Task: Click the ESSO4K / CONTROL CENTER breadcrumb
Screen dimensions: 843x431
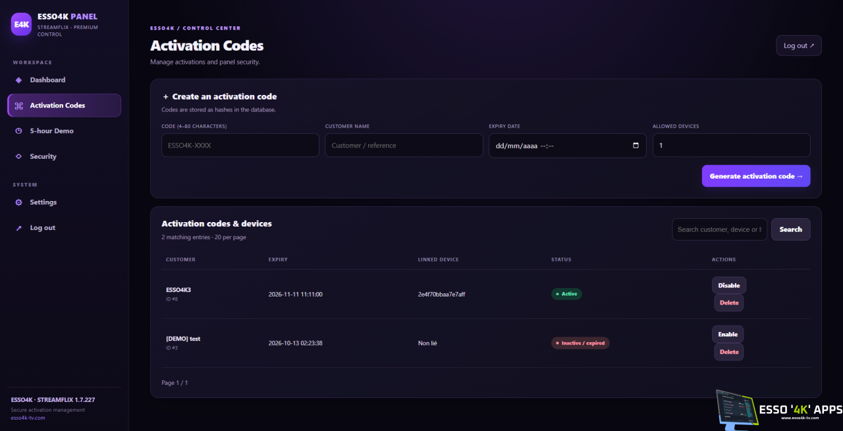Action: click(x=196, y=28)
